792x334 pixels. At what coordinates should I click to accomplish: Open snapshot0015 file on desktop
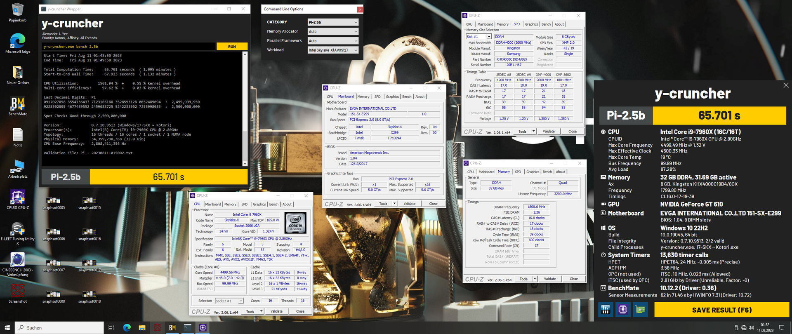point(90,203)
